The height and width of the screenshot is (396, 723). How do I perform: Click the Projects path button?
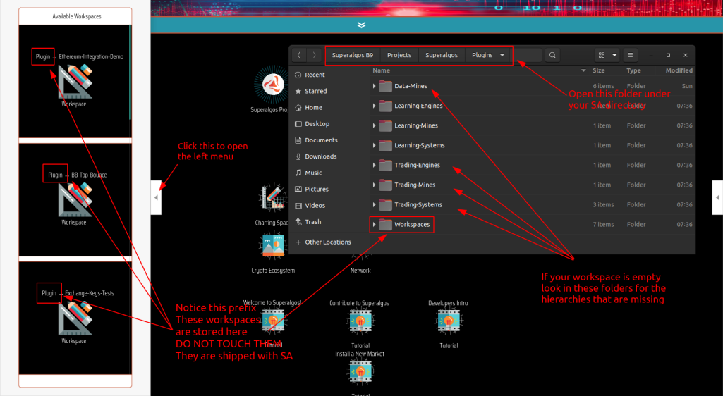pos(399,55)
